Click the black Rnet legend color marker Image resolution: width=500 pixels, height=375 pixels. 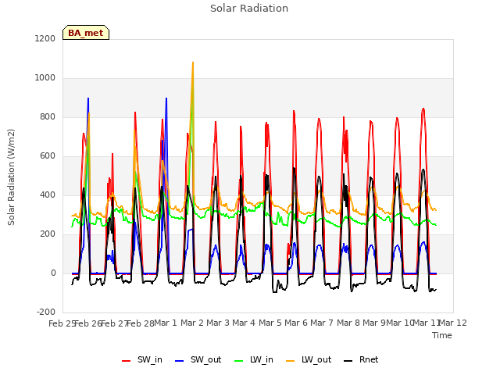[x=348, y=361]
